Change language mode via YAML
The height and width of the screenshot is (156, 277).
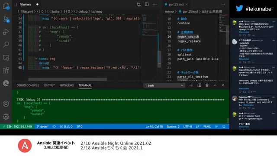point(207,127)
